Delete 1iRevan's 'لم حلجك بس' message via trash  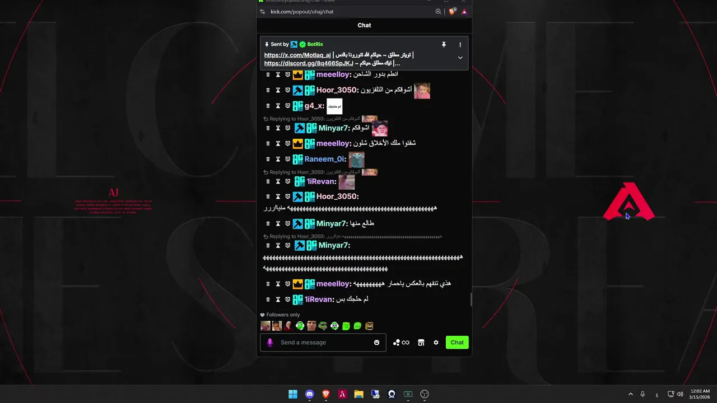coord(268,299)
